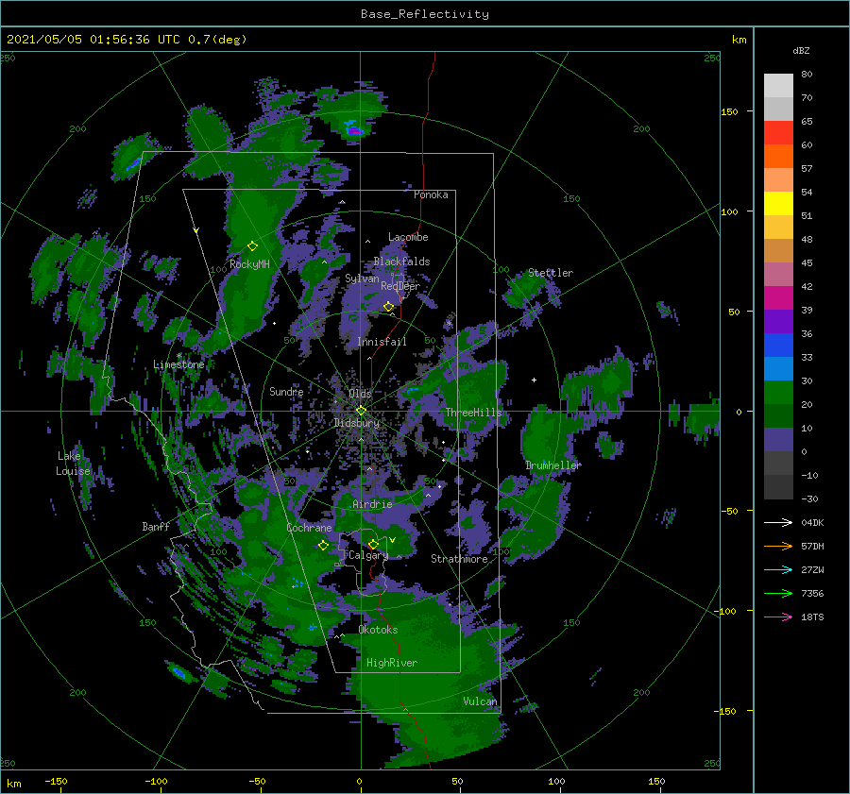Click the Blackfalds city label
Viewport: 850px width, 794px height.
point(401,262)
